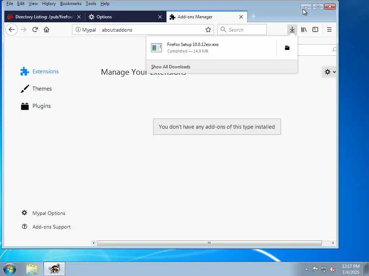Click the Firefox Setup 10.0.12esr.exe file icon

pos(156,48)
